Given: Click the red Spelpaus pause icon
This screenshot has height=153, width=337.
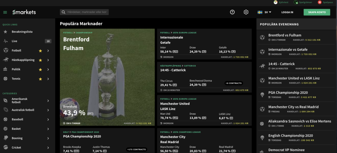Looking at the screenshot, I should point(320,2).
